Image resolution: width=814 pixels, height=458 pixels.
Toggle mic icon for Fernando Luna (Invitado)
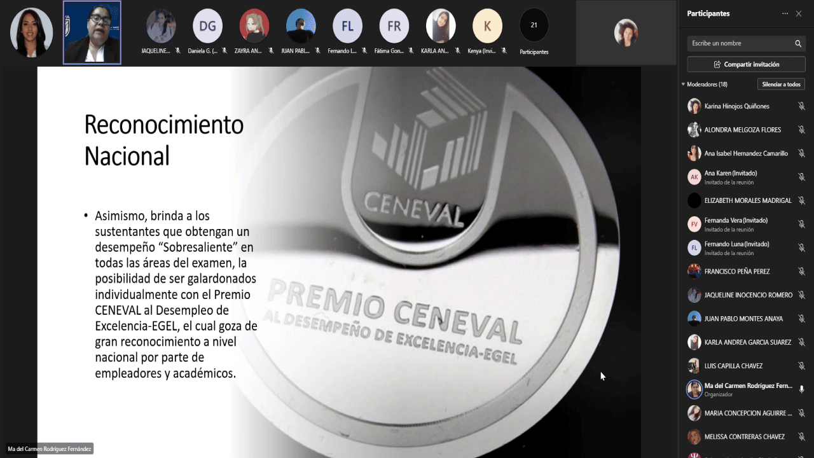coord(801,247)
